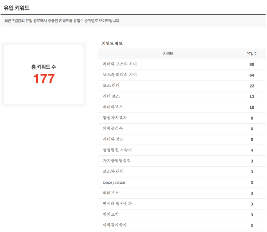Click inflow count 22

coord(252,86)
